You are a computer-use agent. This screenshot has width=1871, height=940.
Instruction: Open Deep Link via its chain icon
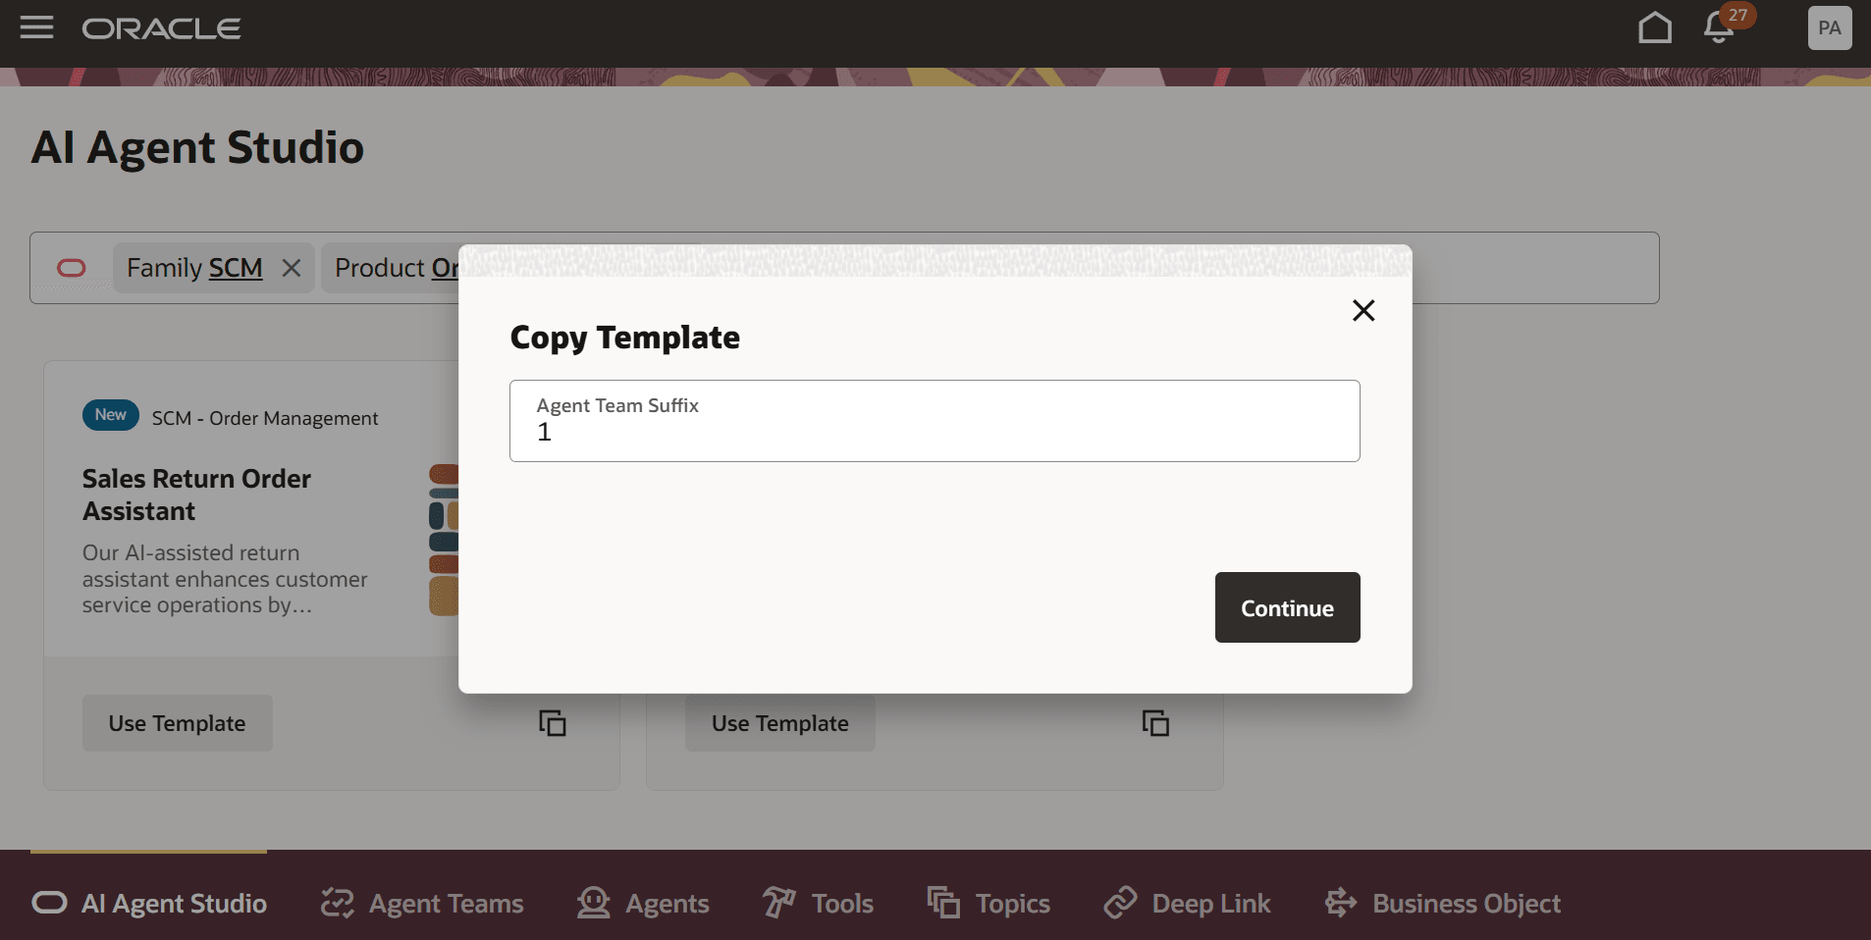pyautogui.click(x=1122, y=903)
